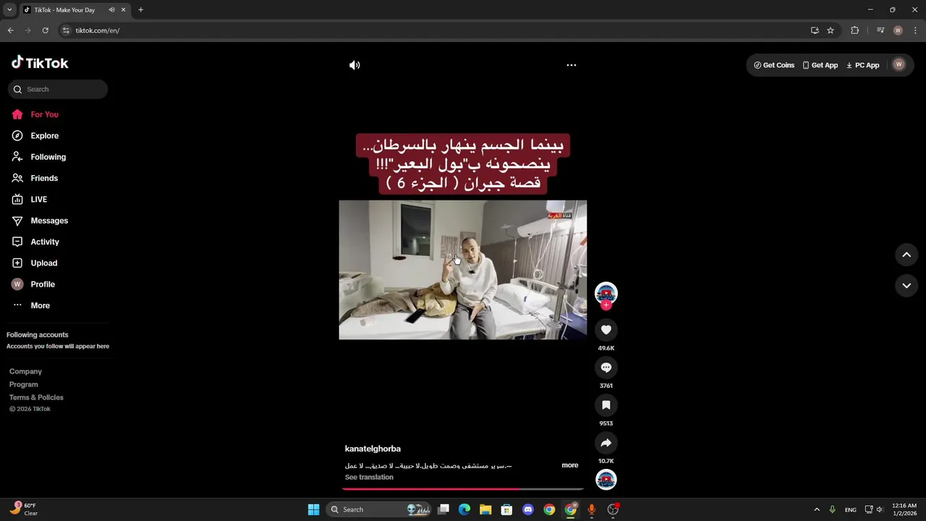The image size is (926, 521).
Task: Open weather widget showing 60°F
Action: (x=24, y=509)
